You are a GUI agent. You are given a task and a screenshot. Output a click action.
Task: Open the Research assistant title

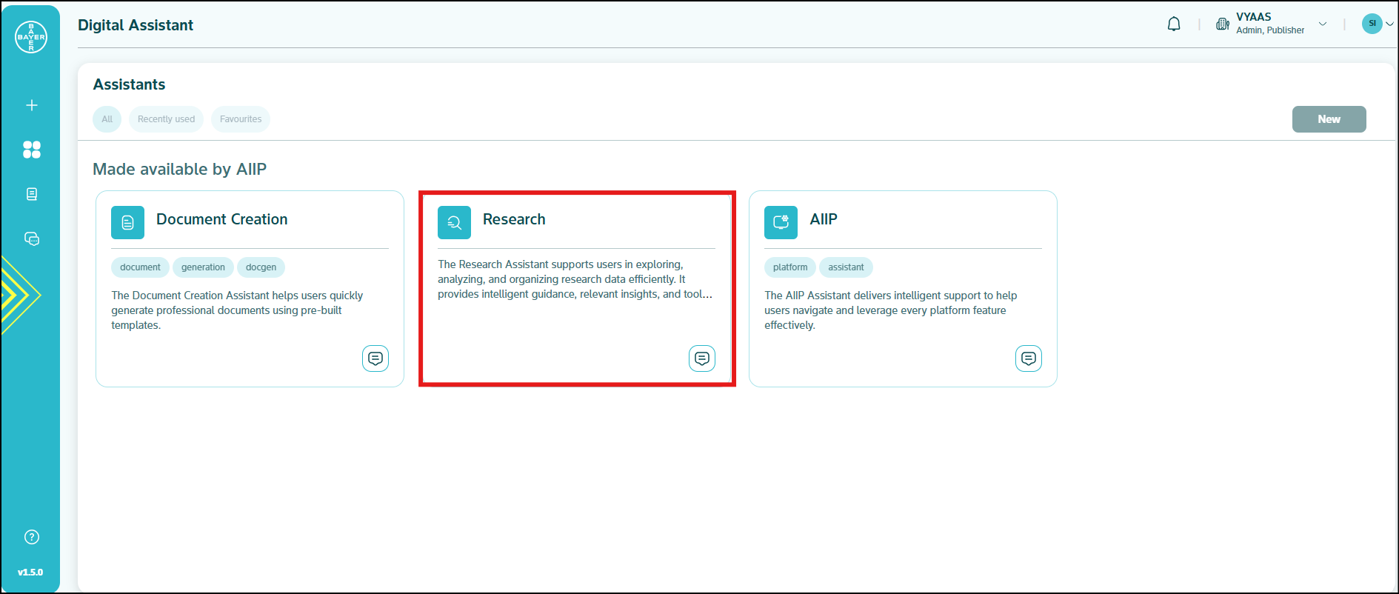pyautogui.click(x=514, y=219)
